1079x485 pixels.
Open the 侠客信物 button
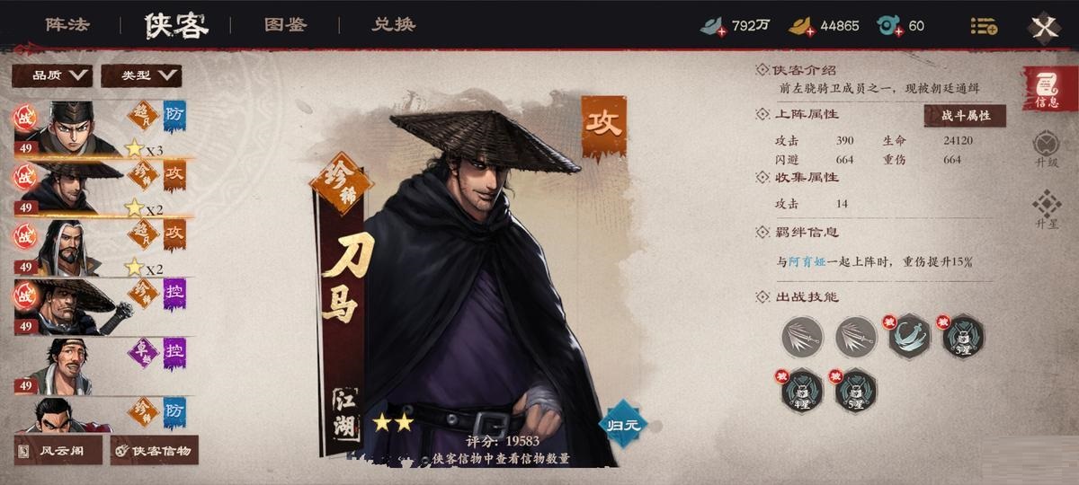[x=155, y=450]
